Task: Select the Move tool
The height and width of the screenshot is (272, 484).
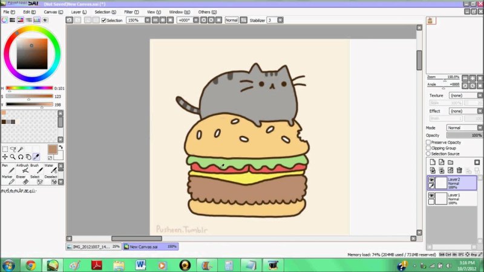Action: pyautogui.click(x=5, y=157)
